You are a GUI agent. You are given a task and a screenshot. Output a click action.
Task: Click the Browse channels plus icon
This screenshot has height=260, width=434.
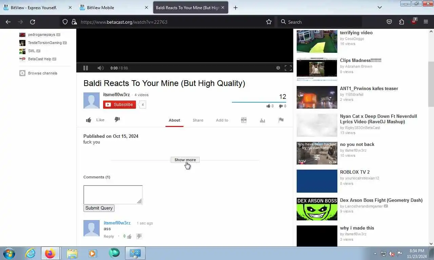point(22,73)
